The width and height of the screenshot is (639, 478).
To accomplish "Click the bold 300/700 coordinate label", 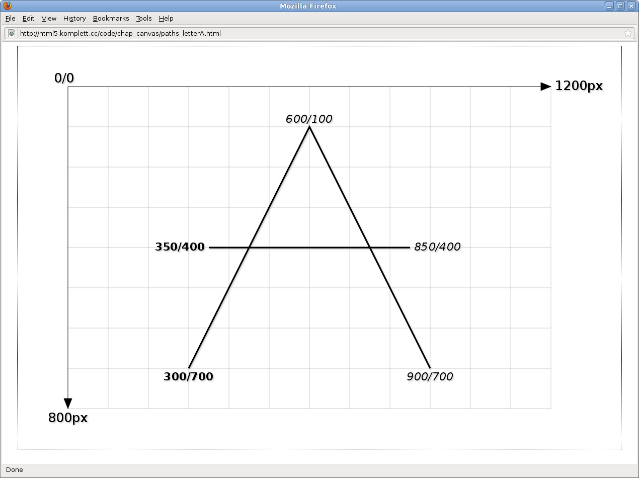I will pos(188,377).
